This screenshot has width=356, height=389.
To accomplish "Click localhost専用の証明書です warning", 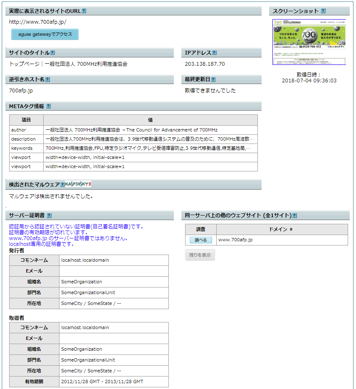I will click(x=42, y=244).
